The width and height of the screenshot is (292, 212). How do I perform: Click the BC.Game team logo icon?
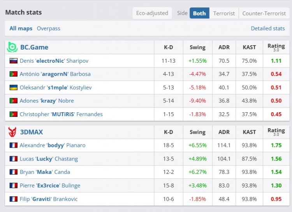12,47
